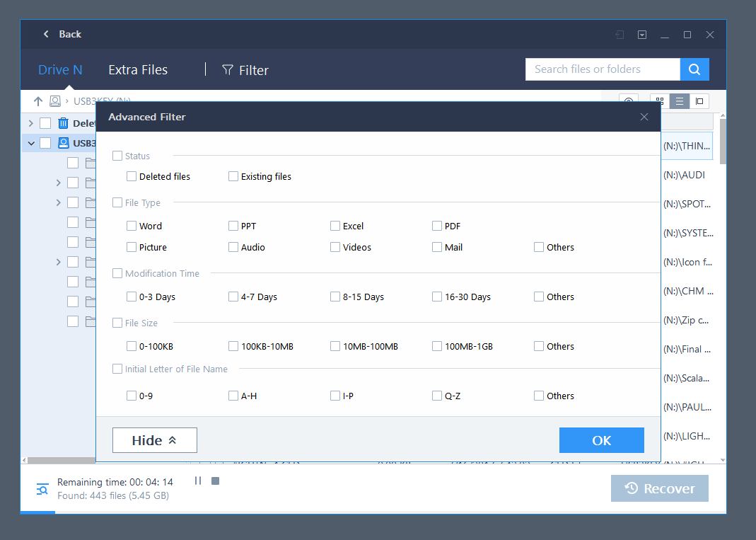The height and width of the screenshot is (540, 756).
Task: Collapse filter options with Hide button
Action: tap(154, 440)
